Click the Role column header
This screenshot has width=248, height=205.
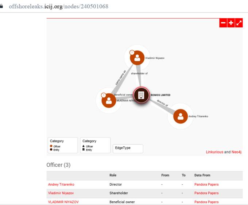[113, 175]
